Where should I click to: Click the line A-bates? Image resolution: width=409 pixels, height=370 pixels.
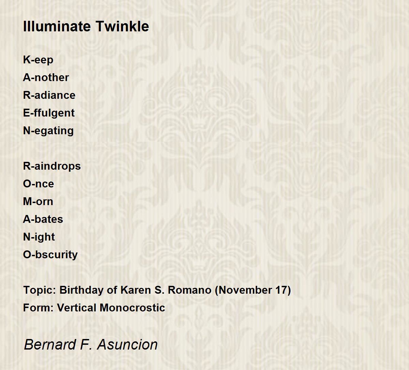tap(43, 219)
